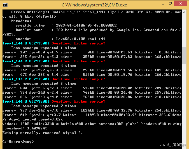Click the Stream #0:1(eng) Audio line

96,12
